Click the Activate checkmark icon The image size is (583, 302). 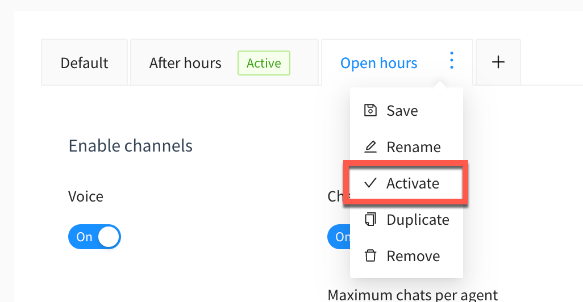click(x=370, y=183)
